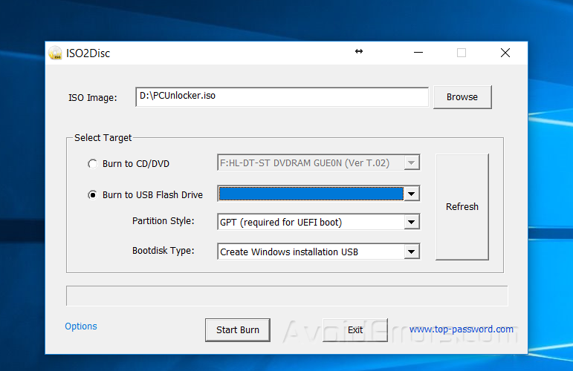573x371 pixels.
Task: Open the Partition Style dropdown
Action: (411, 222)
